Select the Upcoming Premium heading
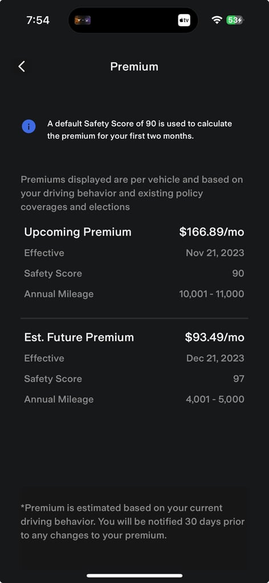 click(78, 232)
